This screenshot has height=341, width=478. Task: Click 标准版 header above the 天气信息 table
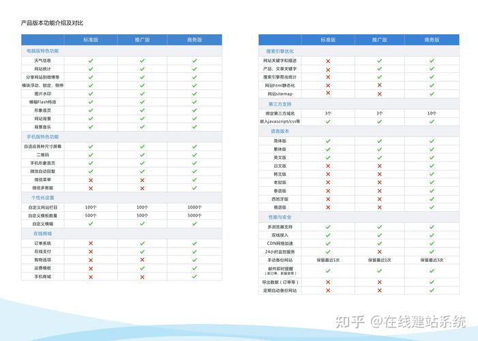(91, 40)
